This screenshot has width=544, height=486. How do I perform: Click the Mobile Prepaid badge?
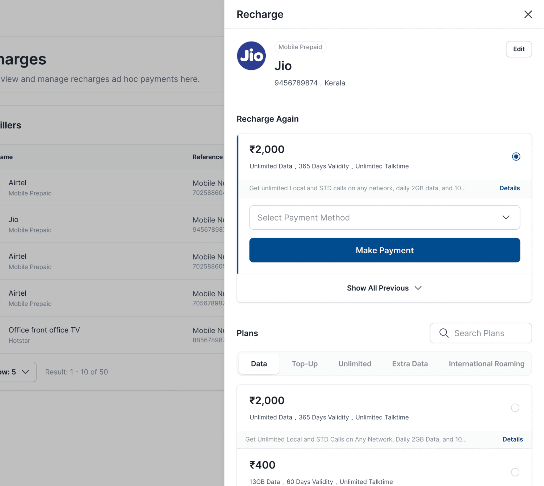pos(300,47)
